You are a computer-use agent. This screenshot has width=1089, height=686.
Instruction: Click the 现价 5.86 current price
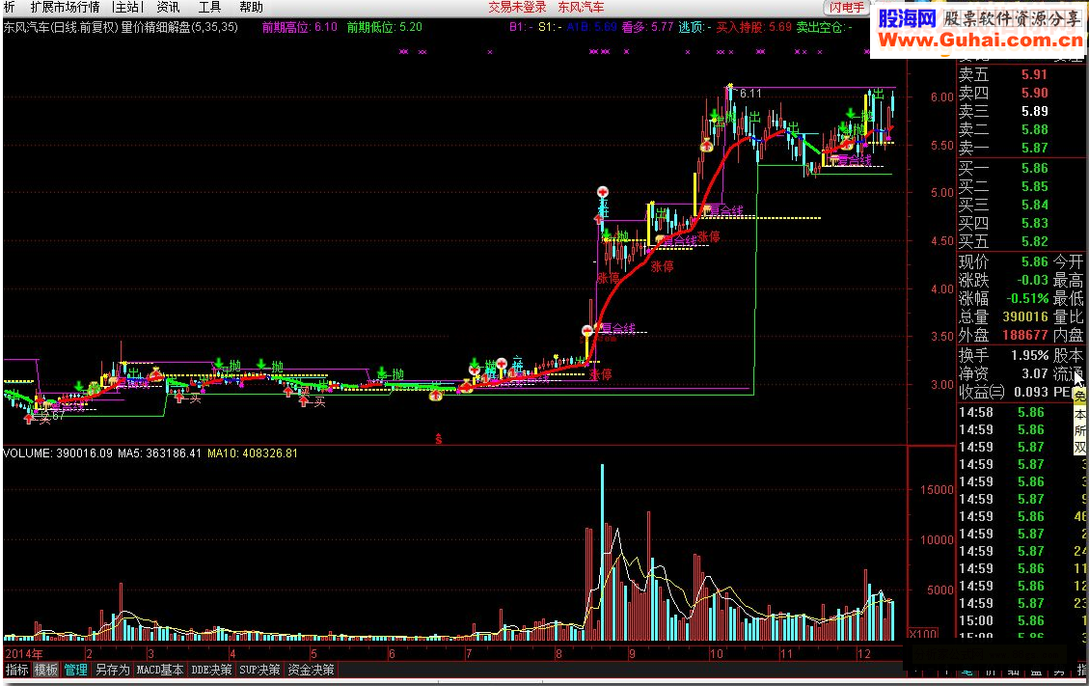point(1003,262)
